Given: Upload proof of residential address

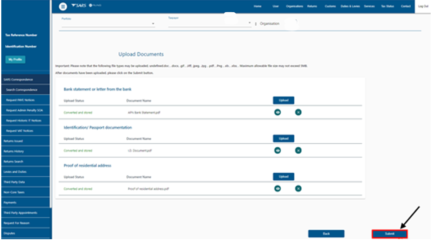Looking at the screenshot, I should [283, 177].
